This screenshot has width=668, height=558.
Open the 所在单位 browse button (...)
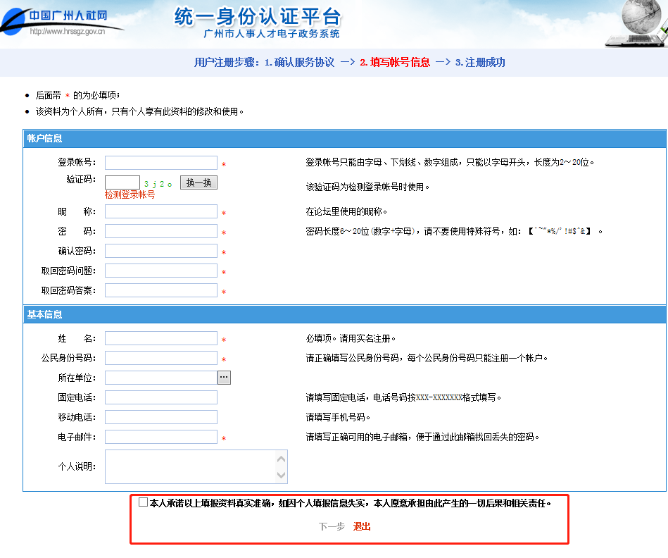pyautogui.click(x=224, y=378)
